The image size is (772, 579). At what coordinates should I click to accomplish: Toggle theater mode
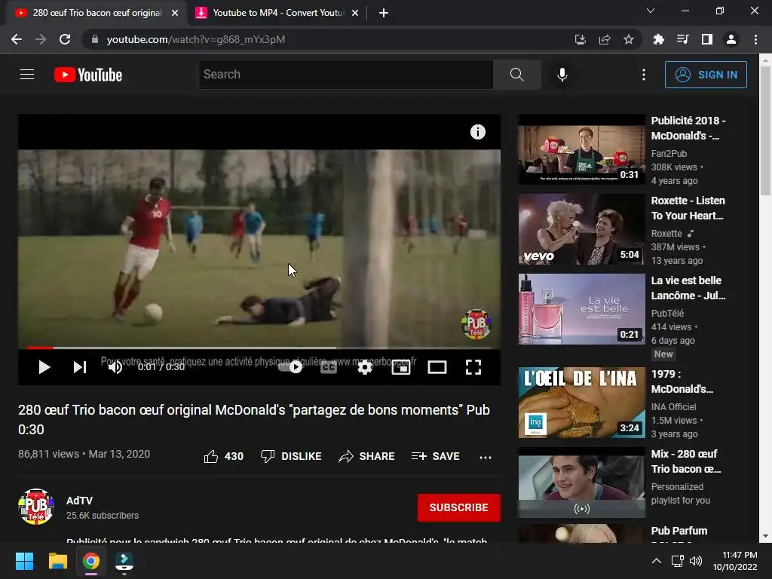click(x=437, y=367)
